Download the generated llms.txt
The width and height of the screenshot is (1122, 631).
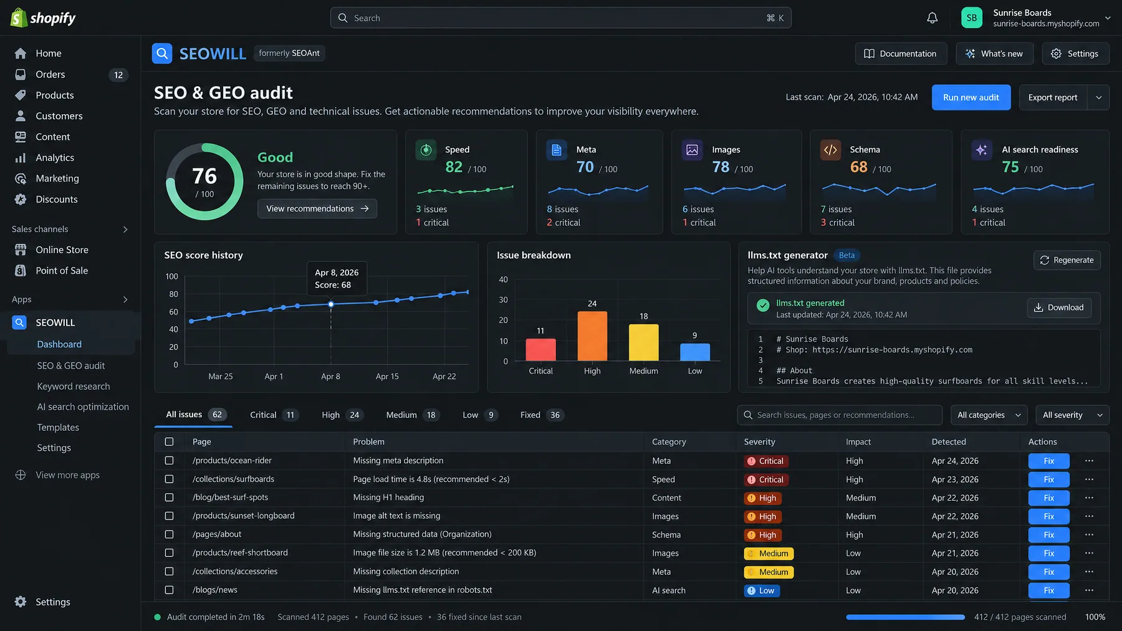click(x=1059, y=307)
